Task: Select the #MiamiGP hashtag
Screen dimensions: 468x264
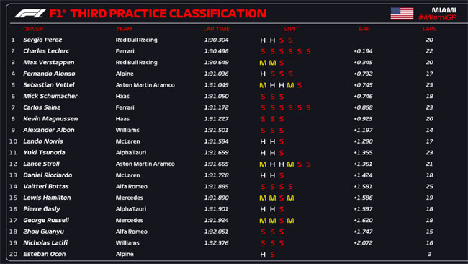Action: pyautogui.click(x=437, y=17)
